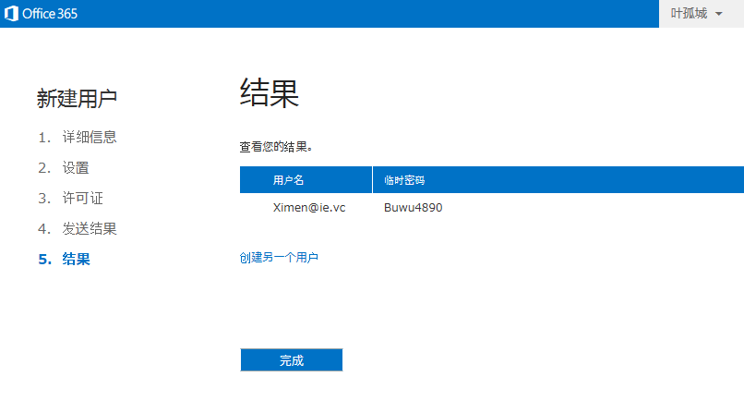This screenshot has height=413, width=744.
Task: Click the 用户名 column header
Action: click(x=288, y=180)
